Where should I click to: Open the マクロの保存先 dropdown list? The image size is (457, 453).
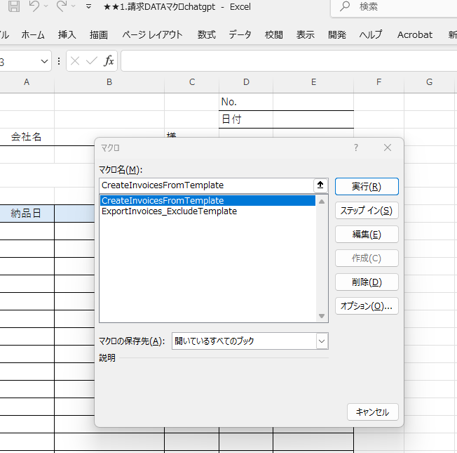tap(322, 341)
